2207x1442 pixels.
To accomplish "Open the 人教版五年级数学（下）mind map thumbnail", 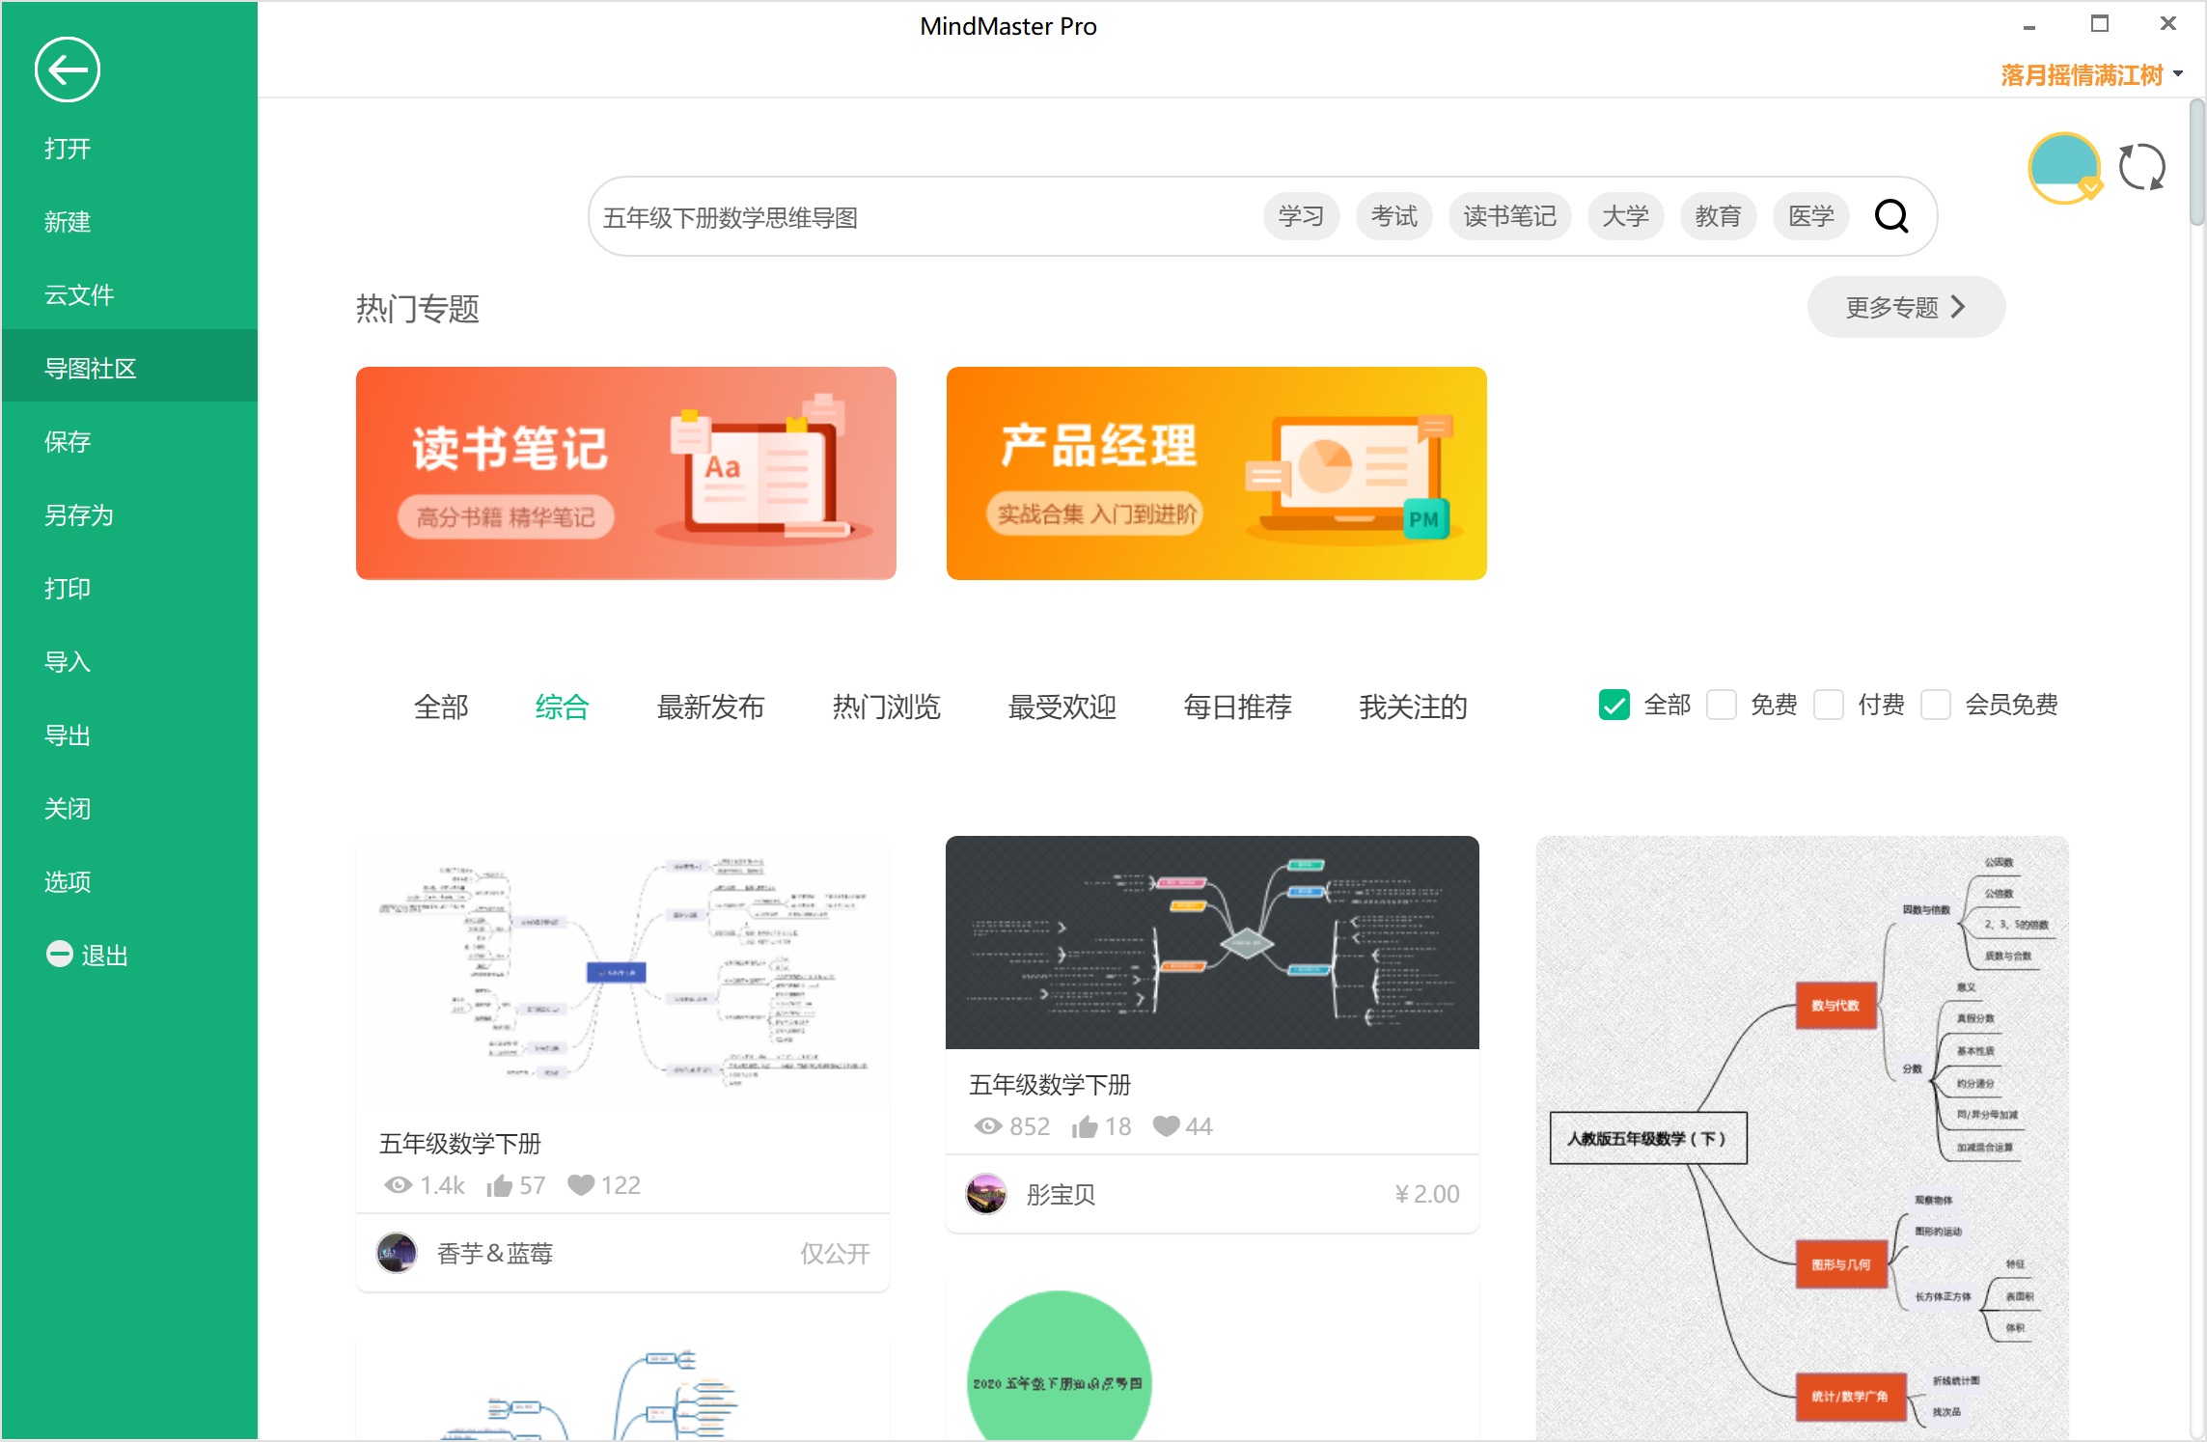I will coord(1803,1138).
